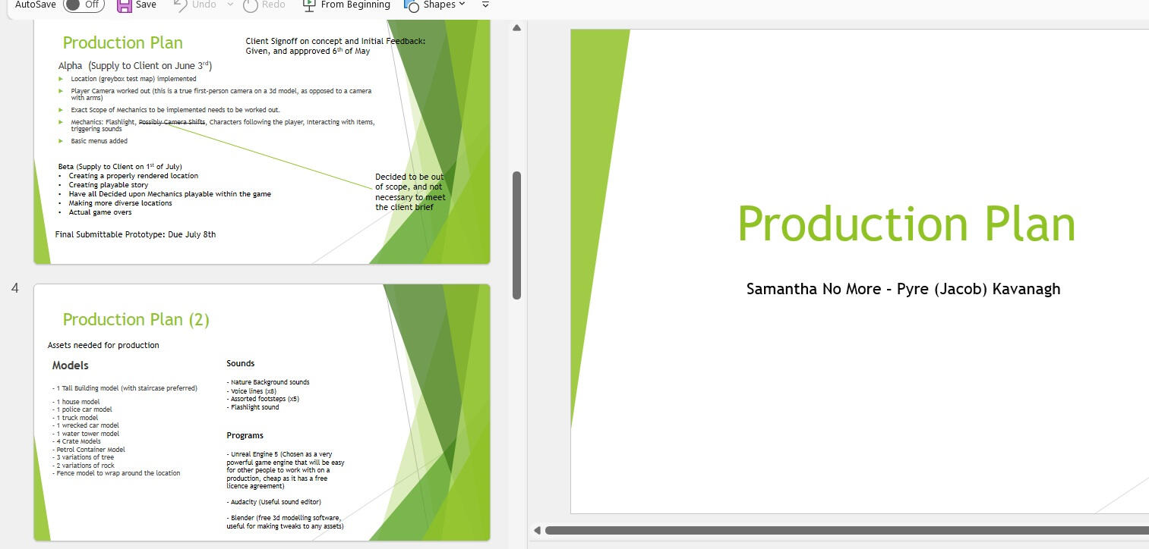1149x549 pixels.
Task: Click the divider between thumbnails and slide editor
Action: pyautogui.click(x=528, y=303)
